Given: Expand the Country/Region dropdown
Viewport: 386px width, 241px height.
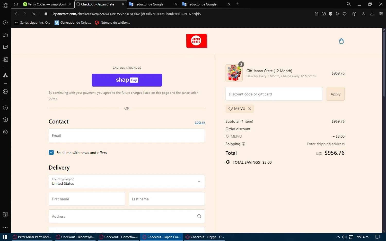Looking at the screenshot, I should 127,181.
